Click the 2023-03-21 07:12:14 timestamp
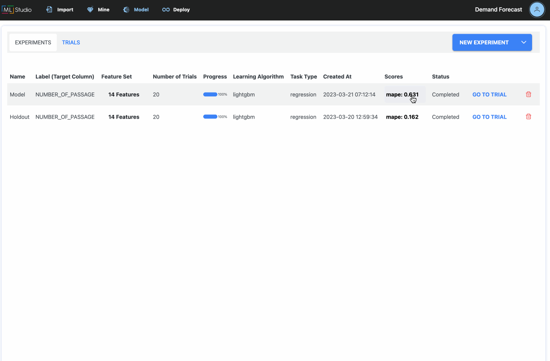Image resolution: width=550 pixels, height=361 pixels. pos(349,94)
